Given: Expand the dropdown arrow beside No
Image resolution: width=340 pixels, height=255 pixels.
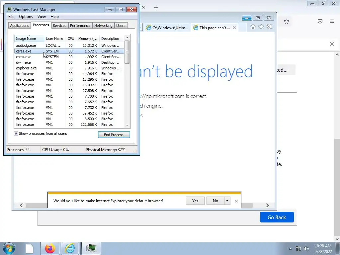Looking at the screenshot, I should (x=227, y=201).
